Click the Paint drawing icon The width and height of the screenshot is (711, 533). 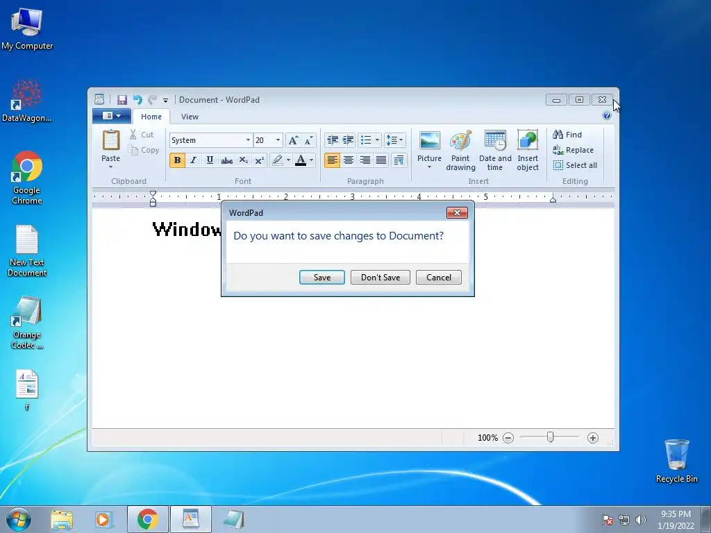tap(461, 150)
